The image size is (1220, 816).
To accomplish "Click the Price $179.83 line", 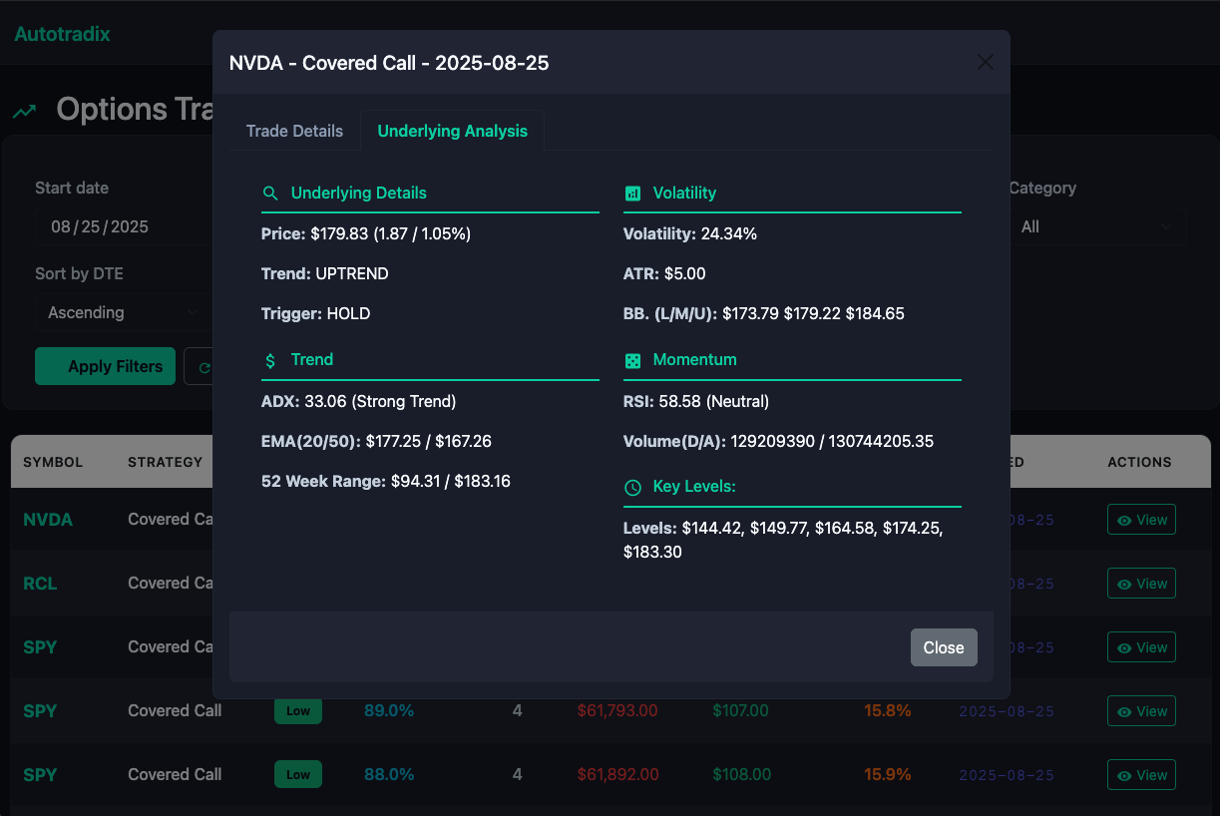I will 366,233.
